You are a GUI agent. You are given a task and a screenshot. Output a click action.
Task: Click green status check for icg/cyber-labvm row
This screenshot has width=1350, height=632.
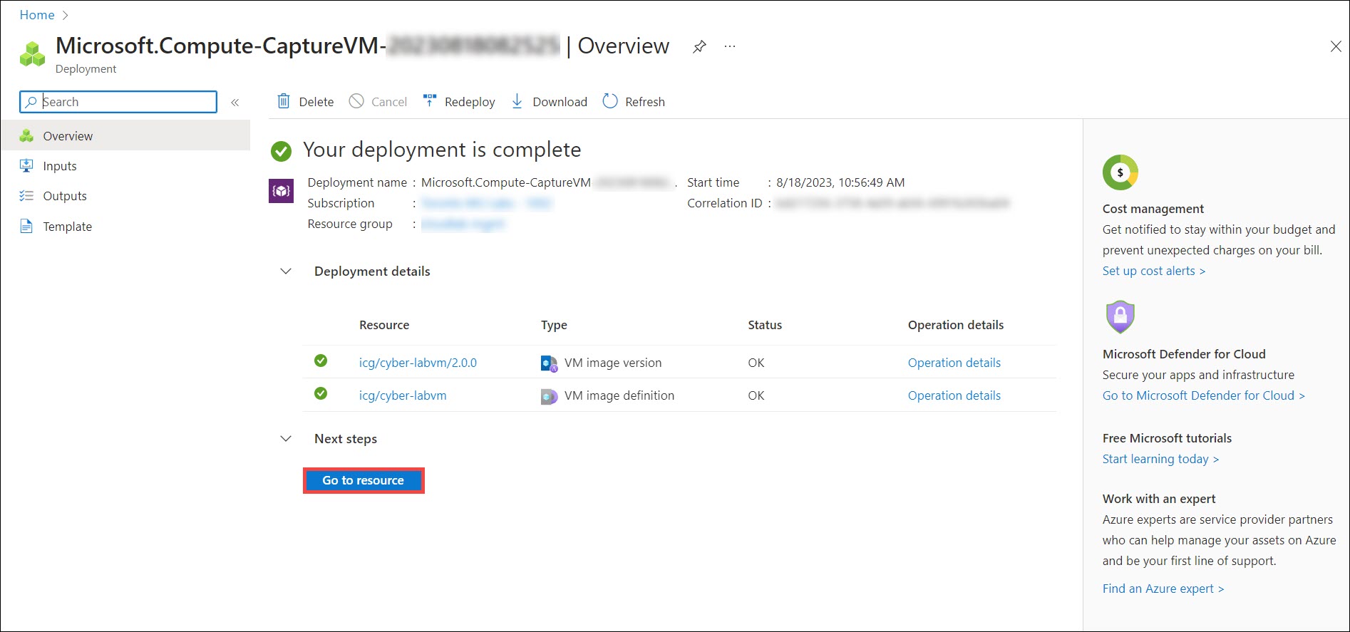click(321, 393)
